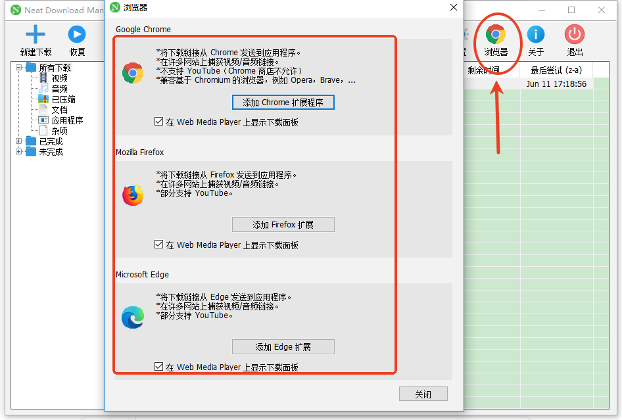Click 添加 Edge 扩展 button
Image resolution: width=622 pixels, height=420 pixels.
pyautogui.click(x=283, y=346)
